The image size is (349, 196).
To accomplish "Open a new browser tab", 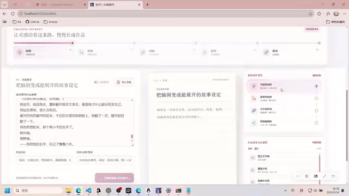I will pos(147,5).
